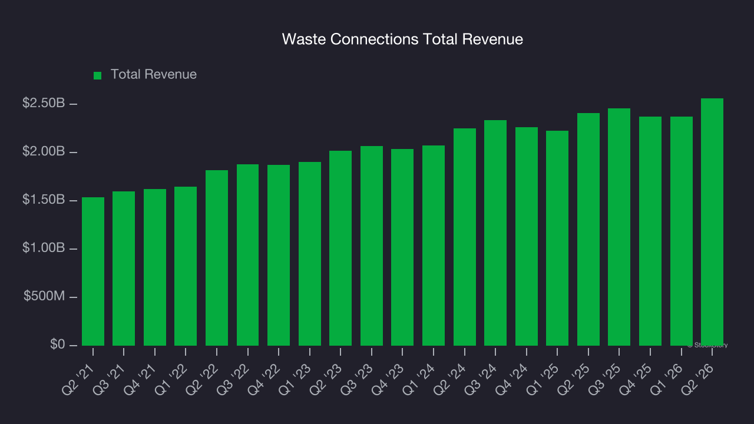Pick the Q1 '23 revenue bar

coord(310,254)
